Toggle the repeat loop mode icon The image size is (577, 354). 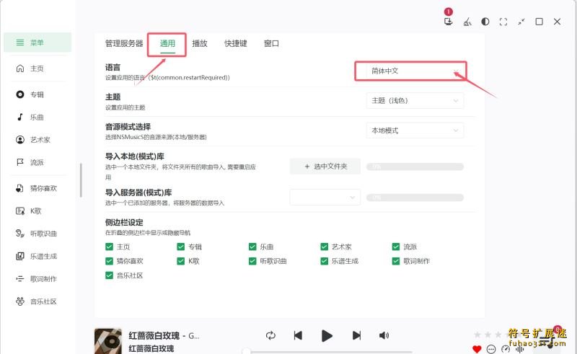(x=270, y=335)
